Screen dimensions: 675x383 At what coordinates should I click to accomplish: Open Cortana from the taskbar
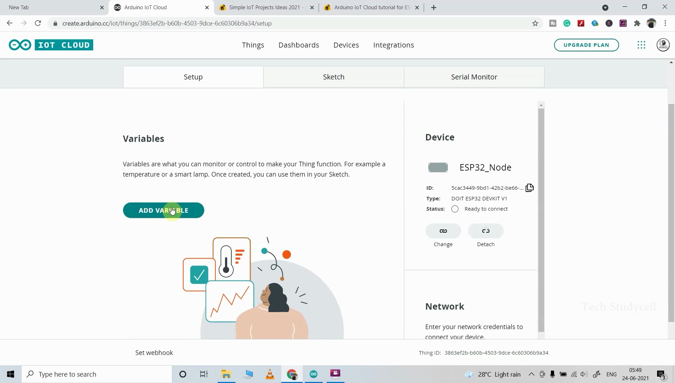(183, 374)
